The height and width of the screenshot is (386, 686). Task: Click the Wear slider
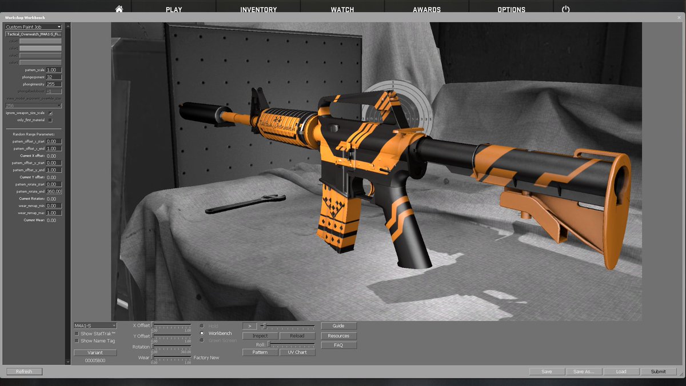171,358
